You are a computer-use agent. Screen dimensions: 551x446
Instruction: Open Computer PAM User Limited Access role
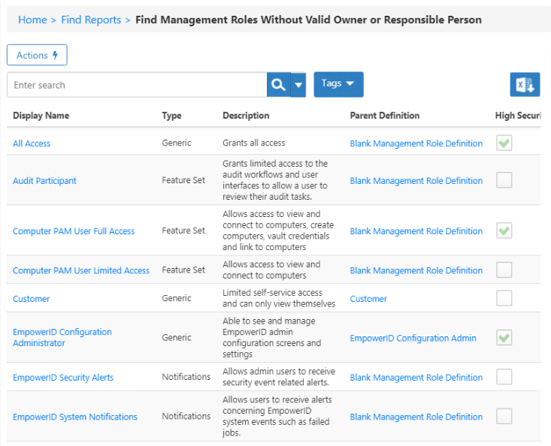[x=81, y=270]
